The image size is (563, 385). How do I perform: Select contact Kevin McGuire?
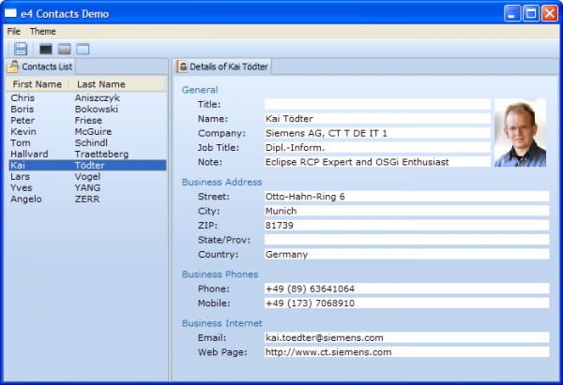(x=87, y=131)
